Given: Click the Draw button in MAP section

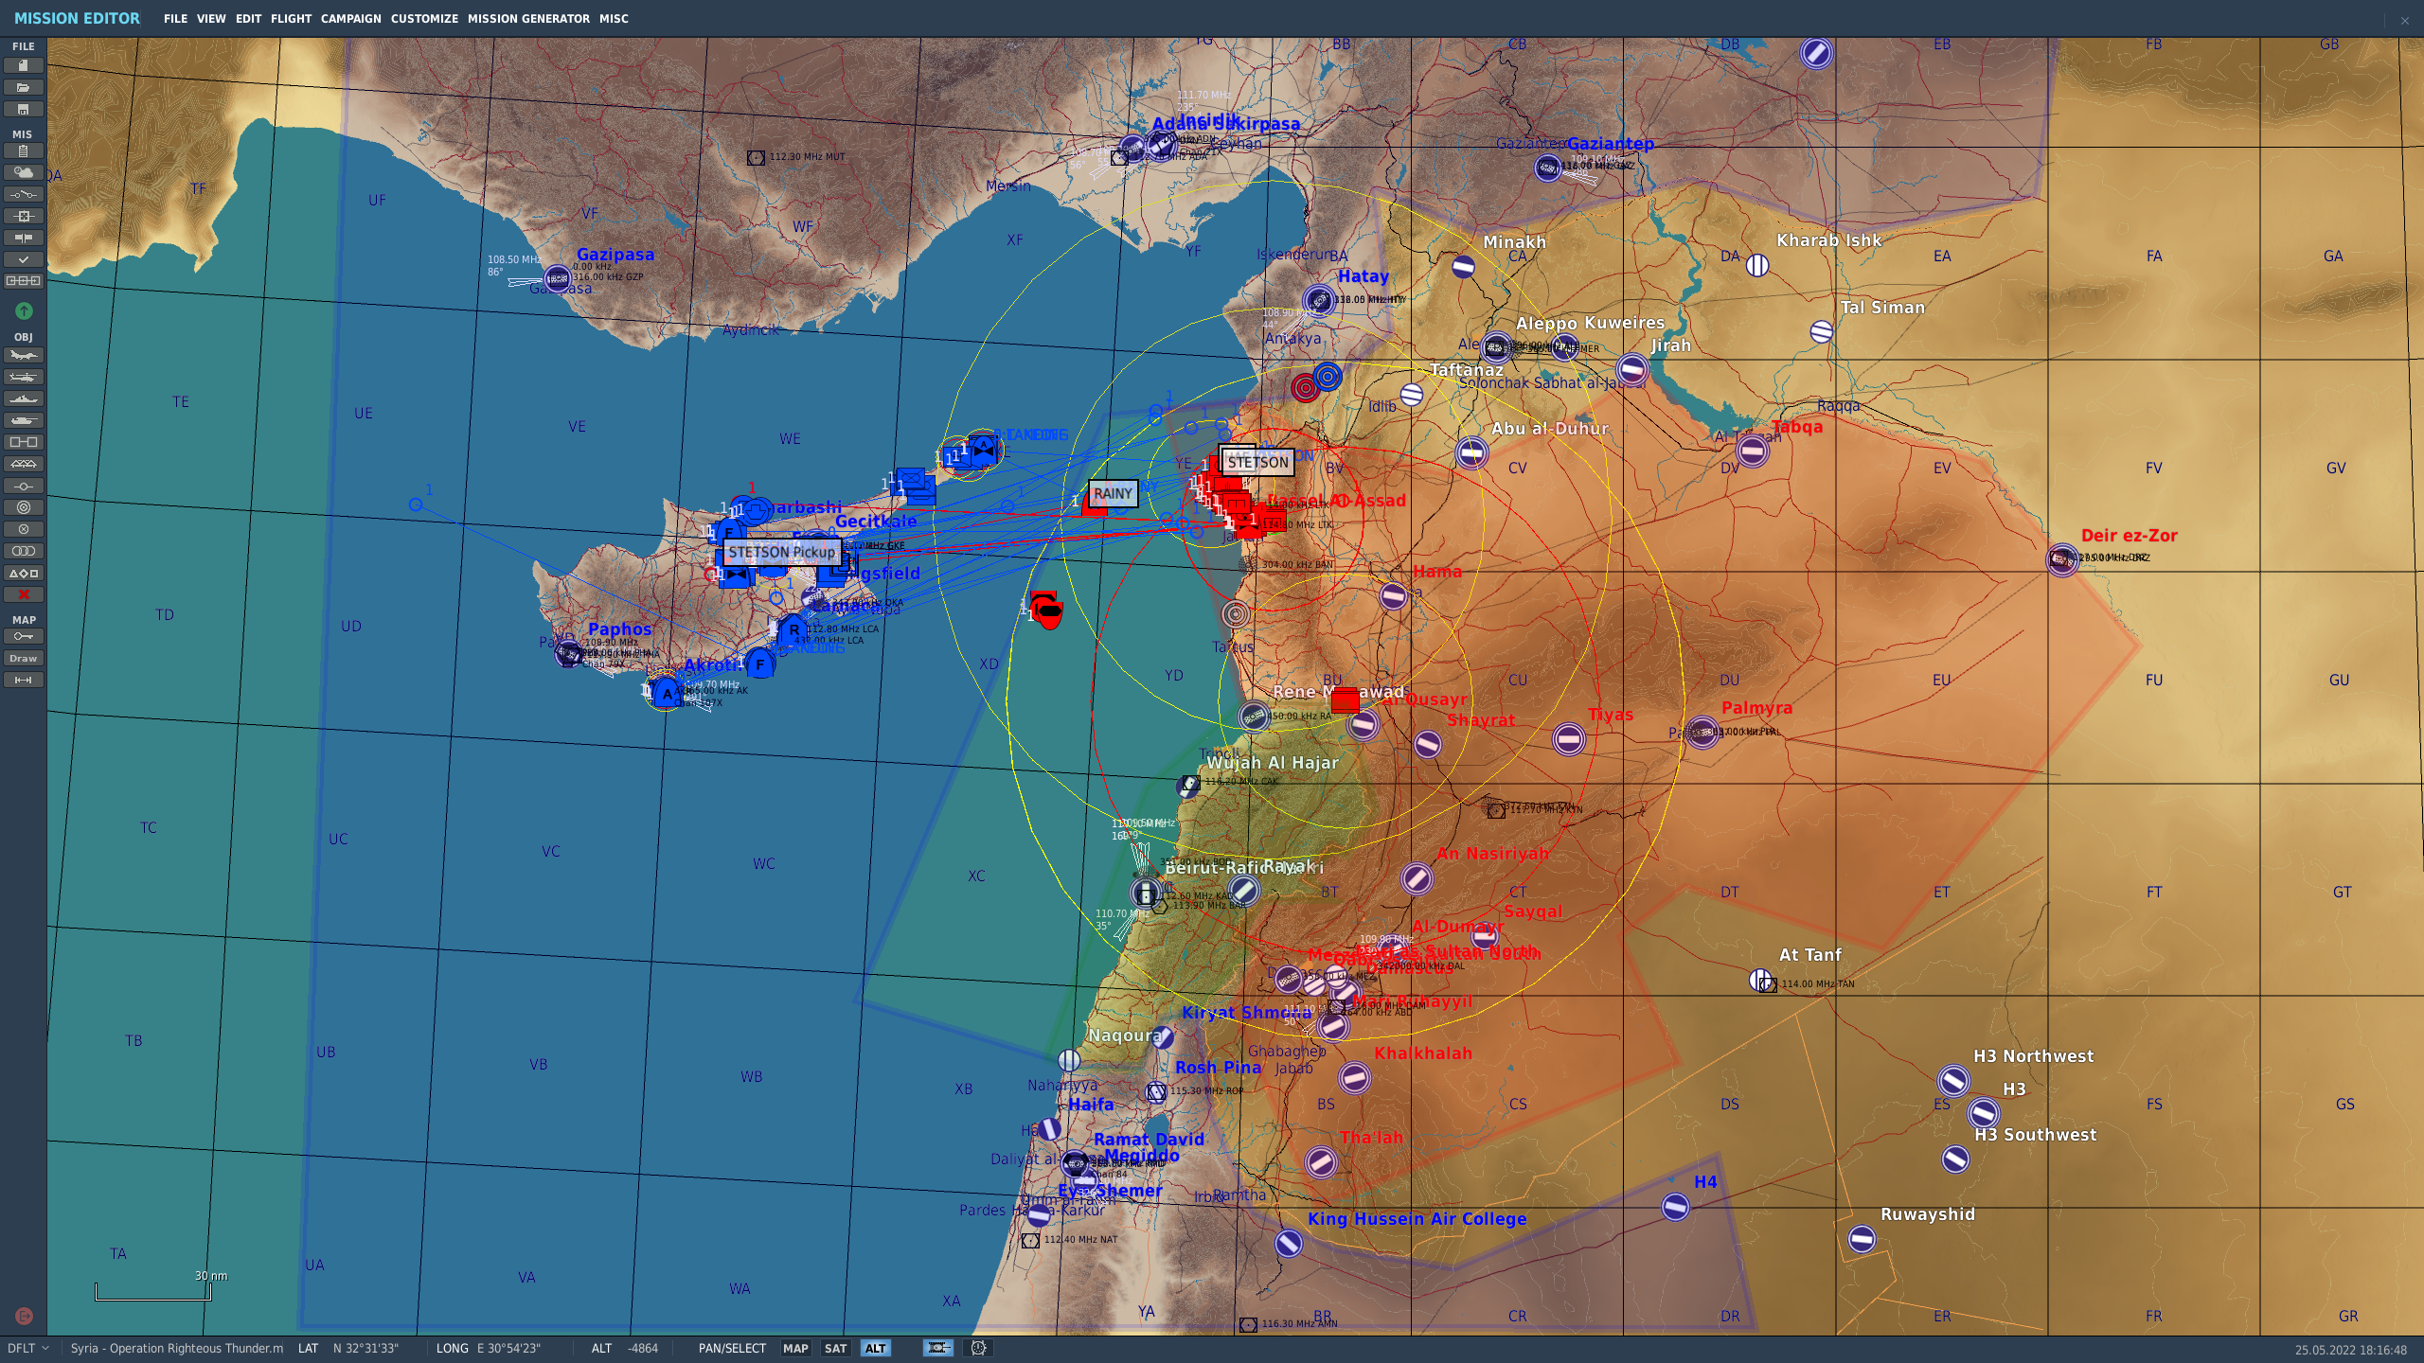Looking at the screenshot, I should [24, 659].
